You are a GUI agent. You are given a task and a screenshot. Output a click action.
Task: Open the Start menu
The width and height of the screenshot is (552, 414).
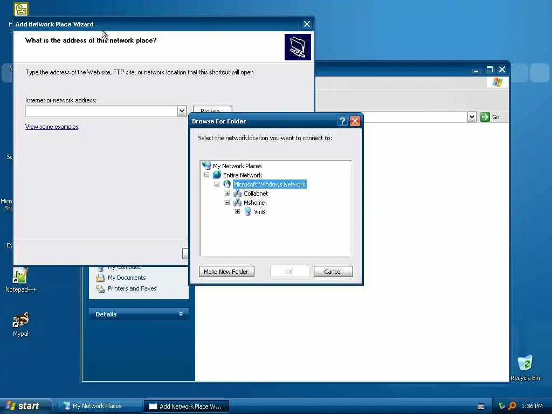(x=25, y=406)
